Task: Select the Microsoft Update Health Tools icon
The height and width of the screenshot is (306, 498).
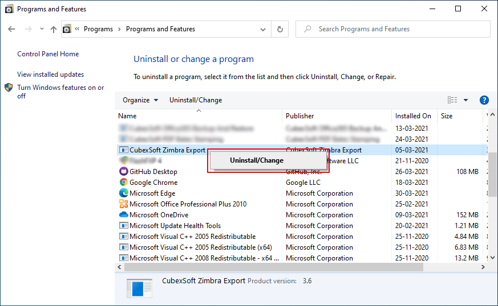Action: pyautogui.click(x=124, y=226)
